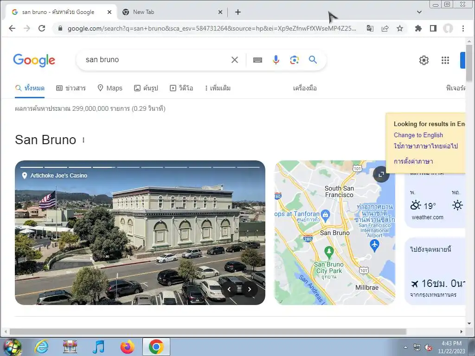Open the เครื่องมือ tools options
The height and width of the screenshot is (356, 475).
tap(305, 88)
